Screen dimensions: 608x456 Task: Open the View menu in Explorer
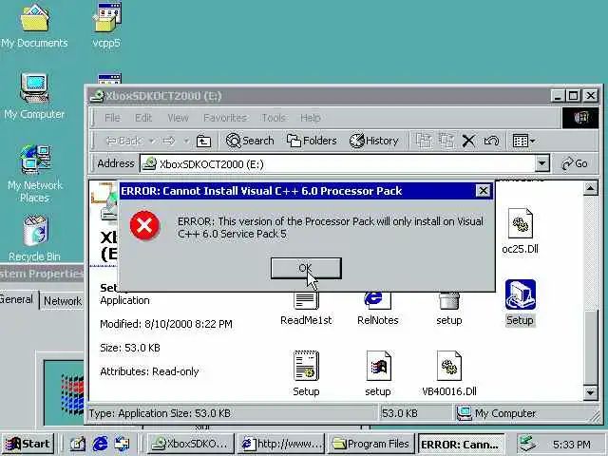point(178,118)
